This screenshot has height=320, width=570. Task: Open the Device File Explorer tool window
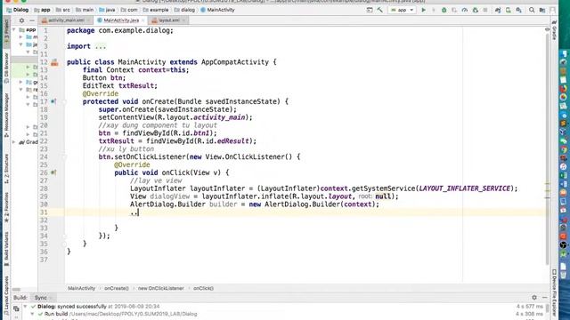pyautogui.click(x=554, y=293)
